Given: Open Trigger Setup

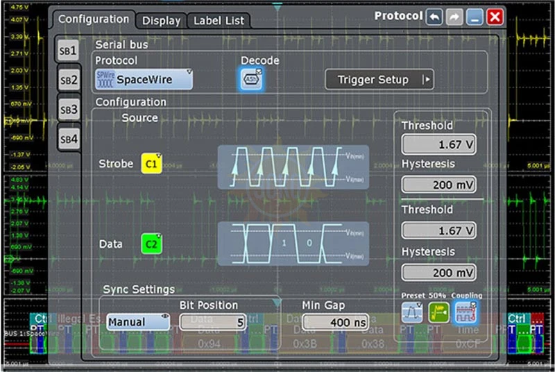Looking at the screenshot, I should click(379, 80).
